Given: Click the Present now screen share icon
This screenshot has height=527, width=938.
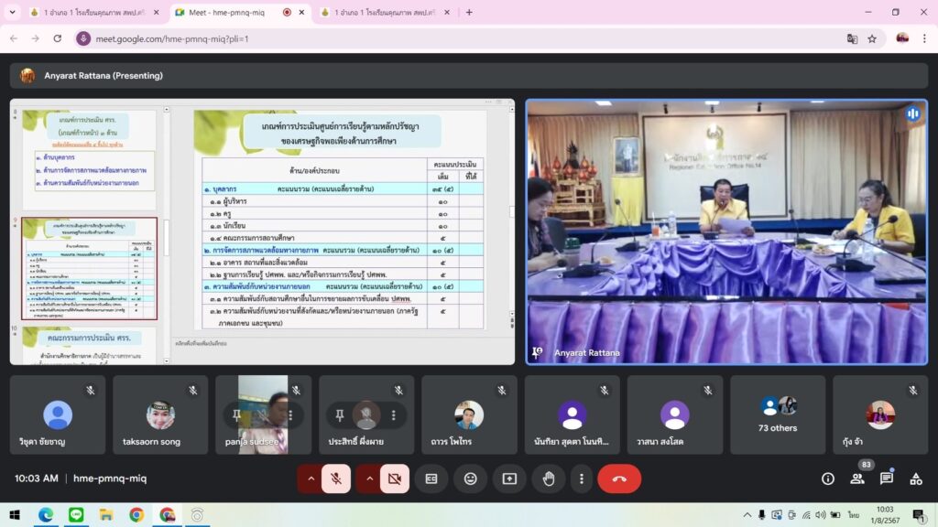Looking at the screenshot, I should pyautogui.click(x=509, y=479).
